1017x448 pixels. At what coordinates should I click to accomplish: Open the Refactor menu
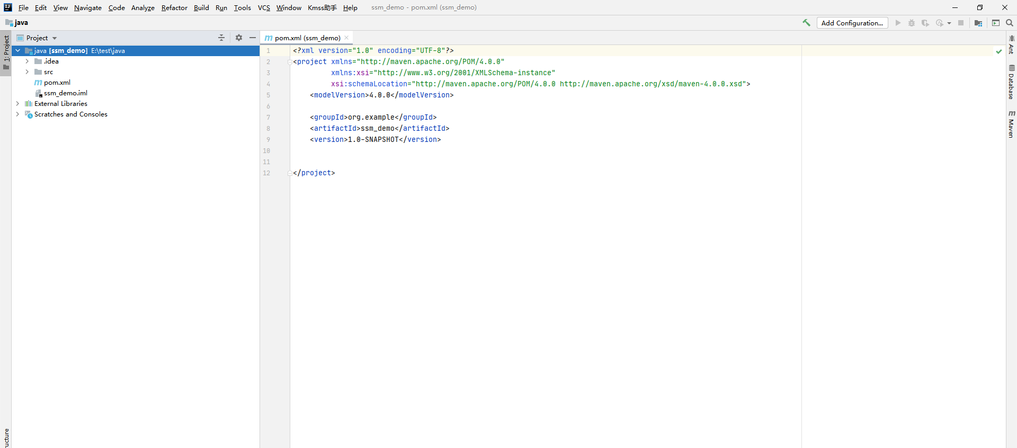[x=174, y=7]
